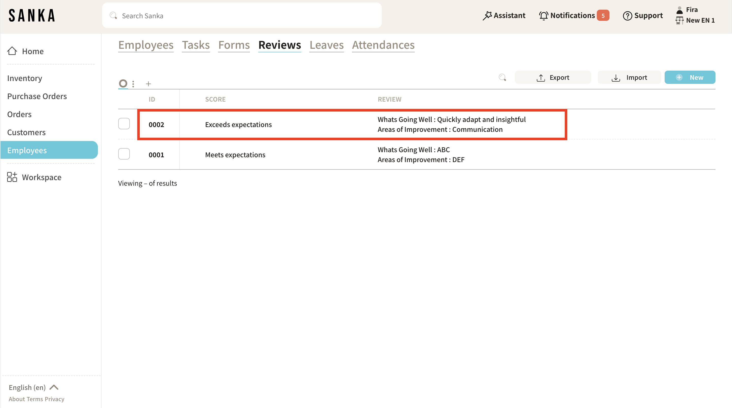
Task: Switch to Employees tab
Action: 146,45
